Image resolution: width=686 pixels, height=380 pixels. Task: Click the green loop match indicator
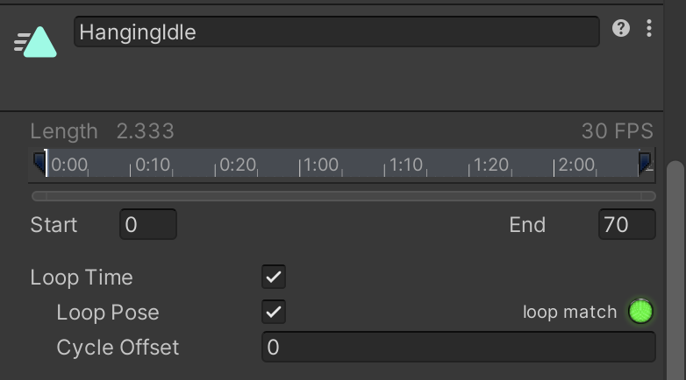641,312
